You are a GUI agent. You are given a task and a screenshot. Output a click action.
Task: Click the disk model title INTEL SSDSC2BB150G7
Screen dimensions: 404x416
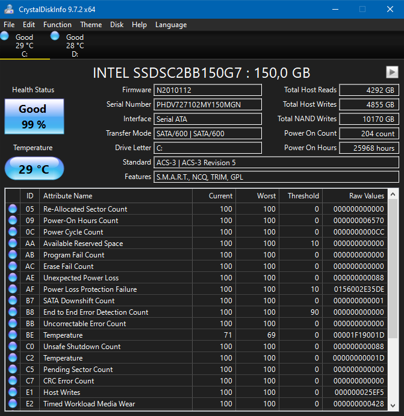pos(167,73)
